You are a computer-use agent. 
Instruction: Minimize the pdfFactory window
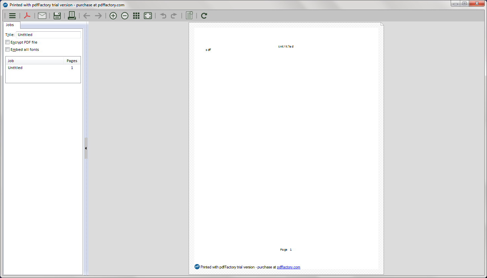coord(456,4)
